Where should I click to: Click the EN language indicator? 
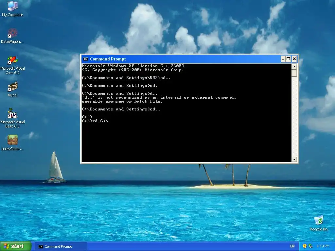click(x=292, y=246)
